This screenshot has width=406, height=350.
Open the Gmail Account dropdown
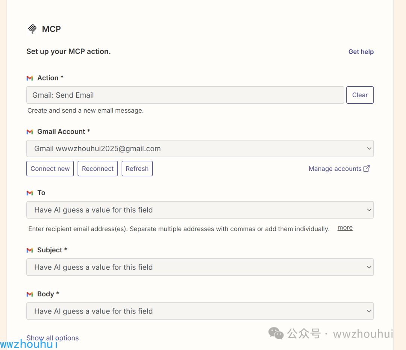pyautogui.click(x=200, y=149)
